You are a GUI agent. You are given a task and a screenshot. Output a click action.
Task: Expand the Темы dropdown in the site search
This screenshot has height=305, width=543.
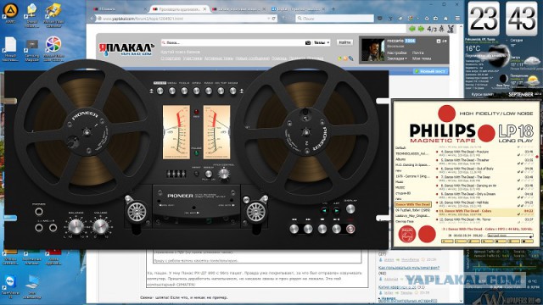[322, 42]
